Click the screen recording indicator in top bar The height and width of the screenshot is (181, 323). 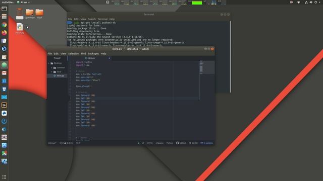291,2
